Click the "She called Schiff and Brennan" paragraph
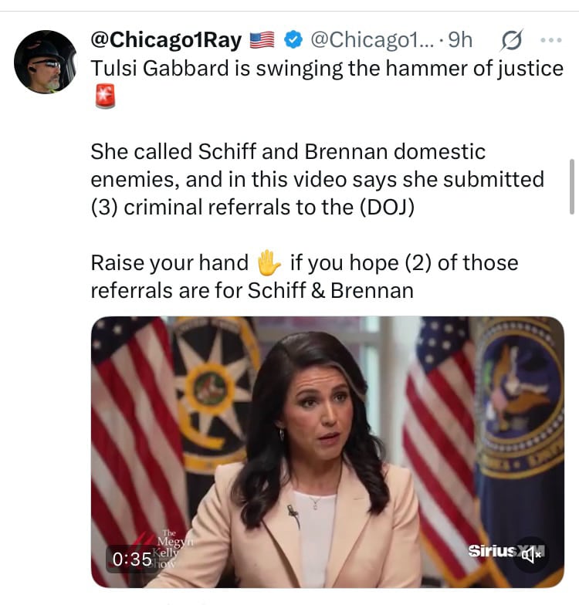 click(287, 152)
